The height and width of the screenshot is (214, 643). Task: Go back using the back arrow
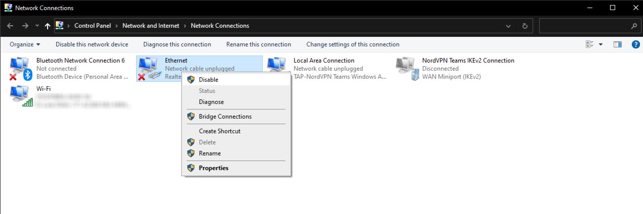pyautogui.click(x=11, y=26)
